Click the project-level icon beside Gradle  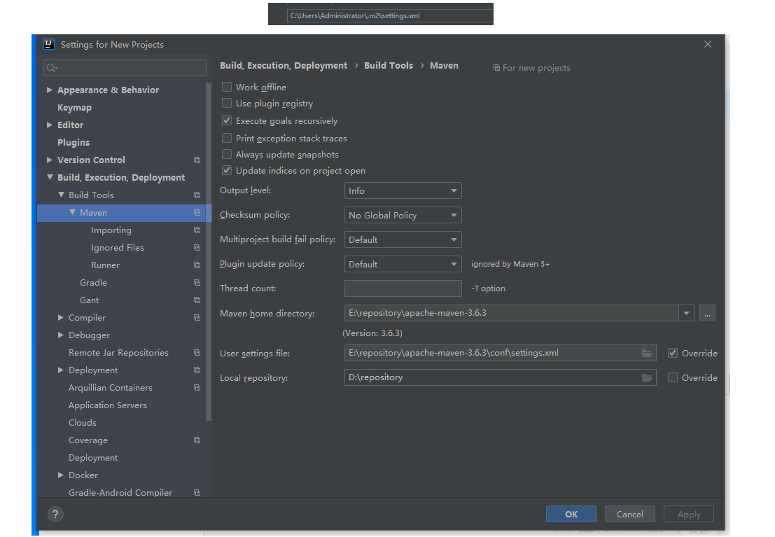pos(197,282)
